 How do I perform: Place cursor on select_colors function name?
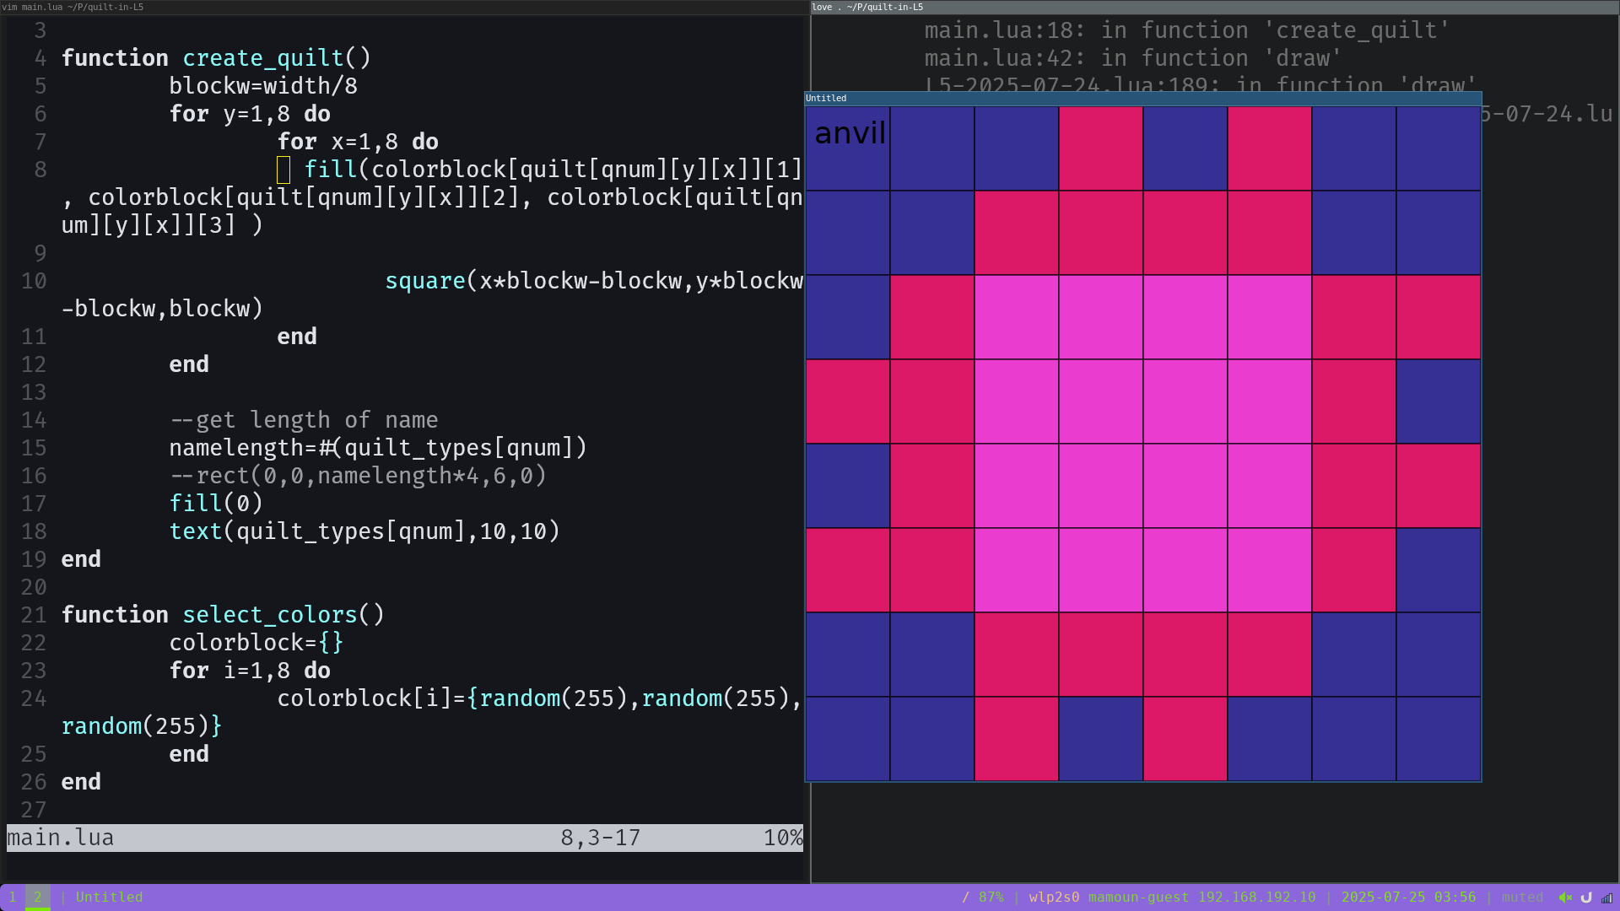(270, 615)
